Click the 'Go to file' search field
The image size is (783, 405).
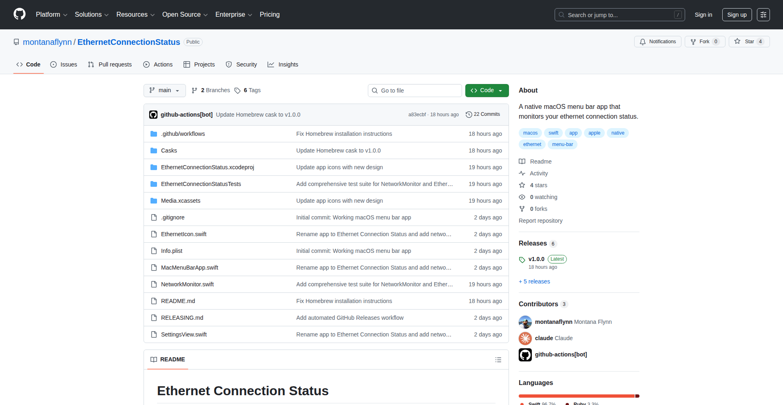point(415,91)
